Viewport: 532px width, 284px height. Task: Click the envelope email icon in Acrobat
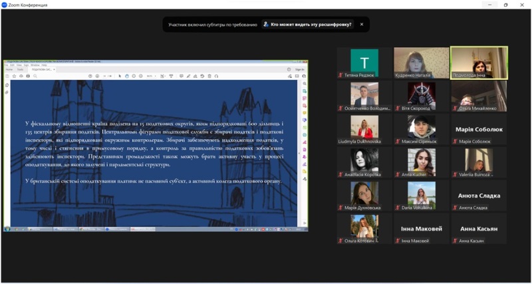(297, 76)
